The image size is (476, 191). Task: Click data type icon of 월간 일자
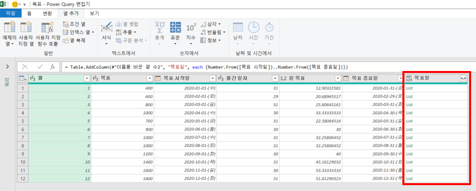pyautogui.click(x=221, y=78)
